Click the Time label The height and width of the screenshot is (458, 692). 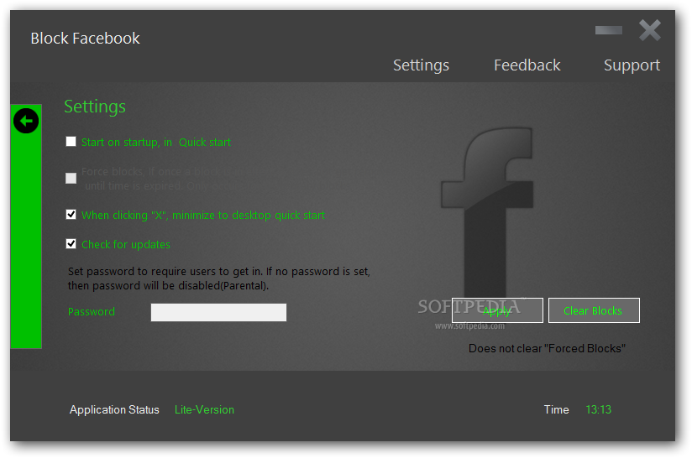pyautogui.click(x=556, y=409)
